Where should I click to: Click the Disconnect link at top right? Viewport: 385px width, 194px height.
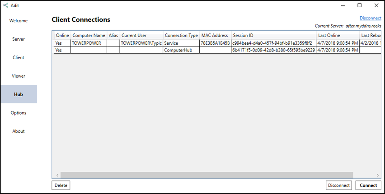tap(370, 18)
